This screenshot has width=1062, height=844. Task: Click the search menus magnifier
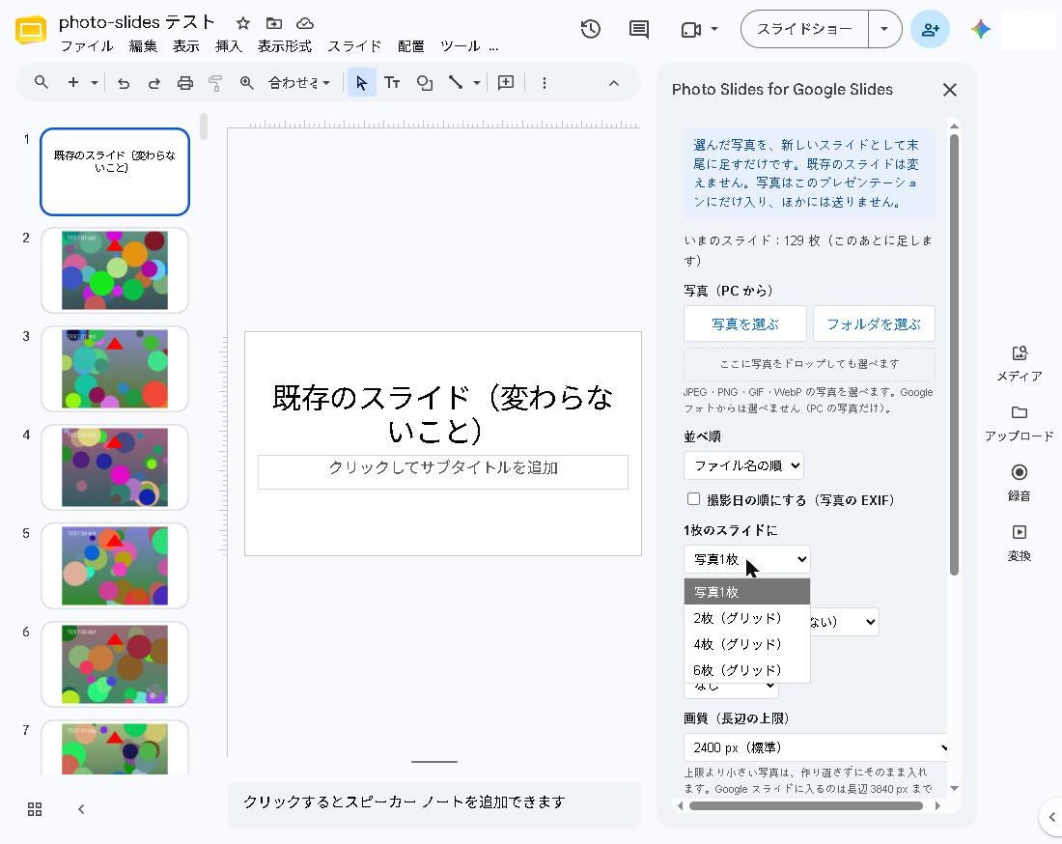point(42,83)
